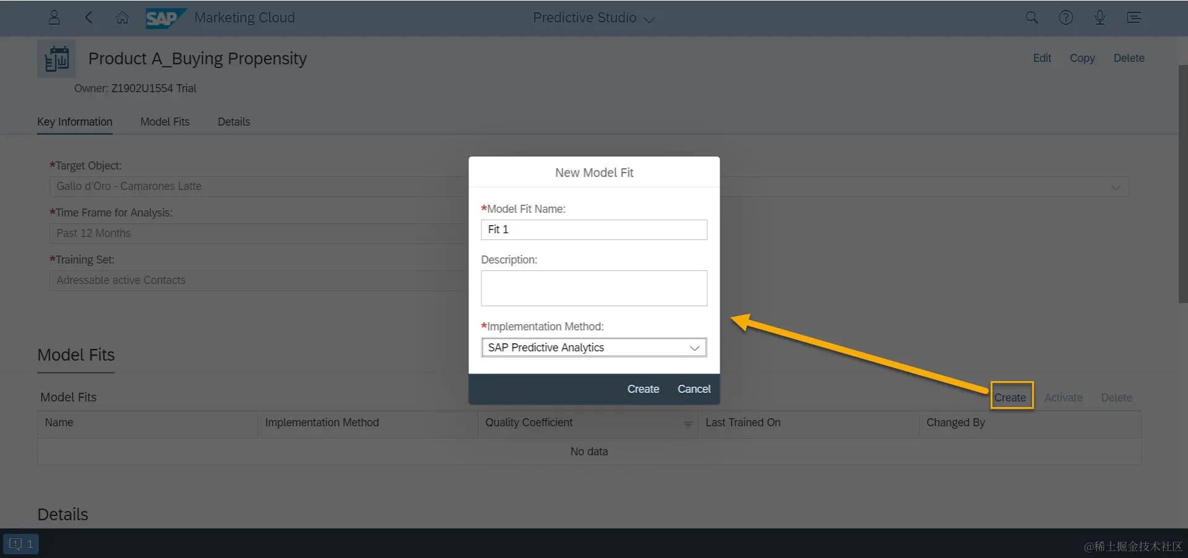Click the predictive model calendar icon
1188x558 pixels.
[56, 59]
